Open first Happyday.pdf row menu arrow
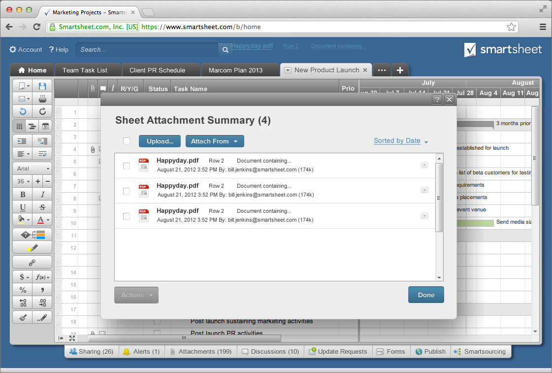The width and height of the screenshot is (552, 373). pos(424,165)
